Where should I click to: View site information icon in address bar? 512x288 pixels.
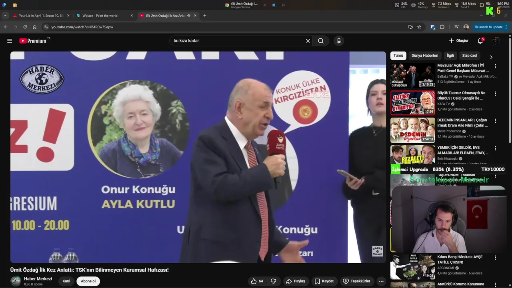point(46,27)
